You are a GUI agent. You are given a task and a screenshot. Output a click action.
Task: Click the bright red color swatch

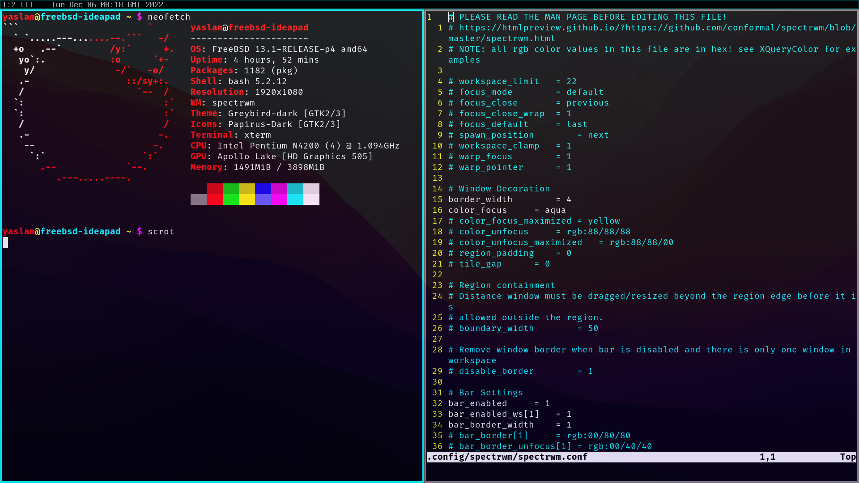coord(214,199)
